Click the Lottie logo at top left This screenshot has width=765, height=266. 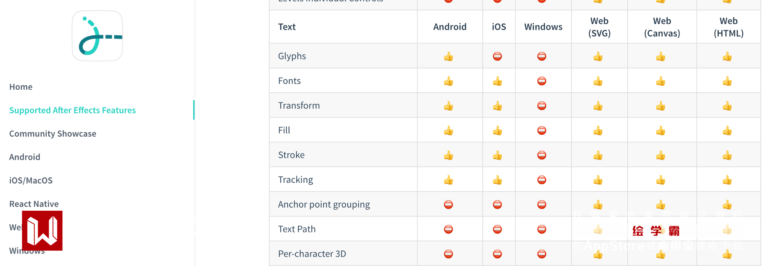tap(98, 36)
